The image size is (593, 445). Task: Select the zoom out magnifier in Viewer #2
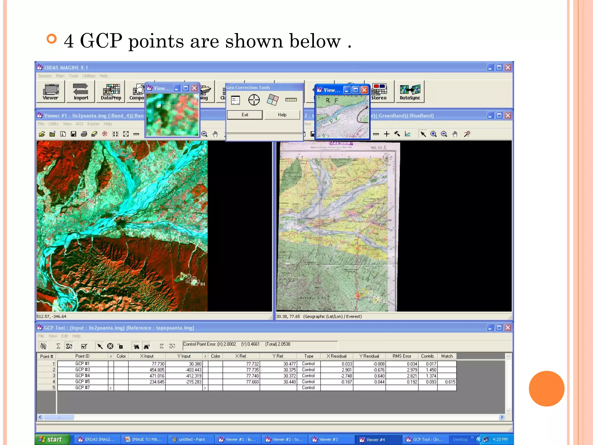click(444, 134)
